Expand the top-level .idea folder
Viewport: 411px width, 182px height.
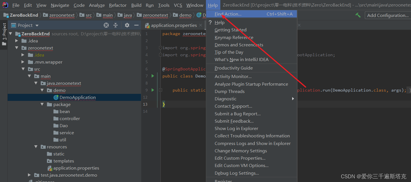(x=17, y=41)
